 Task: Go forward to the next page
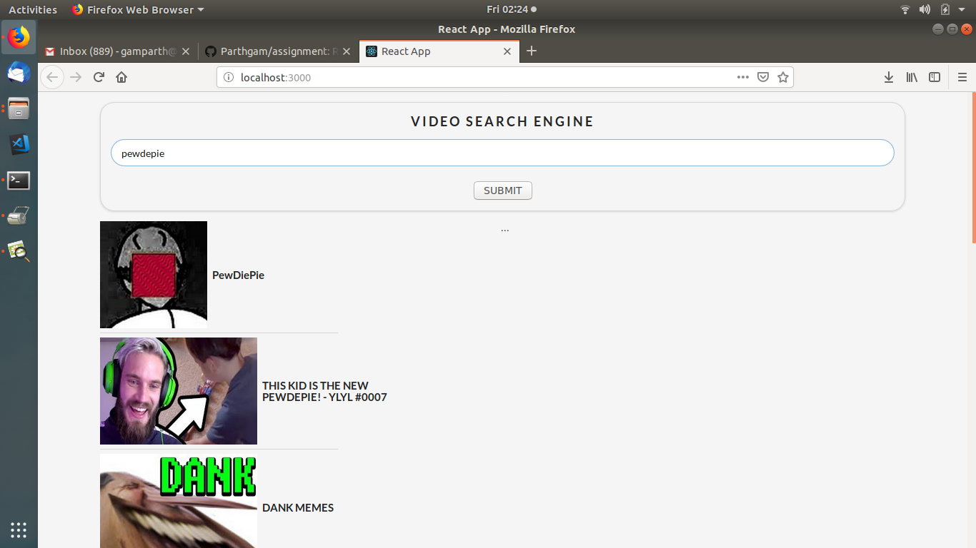click(x=76, y=77)
